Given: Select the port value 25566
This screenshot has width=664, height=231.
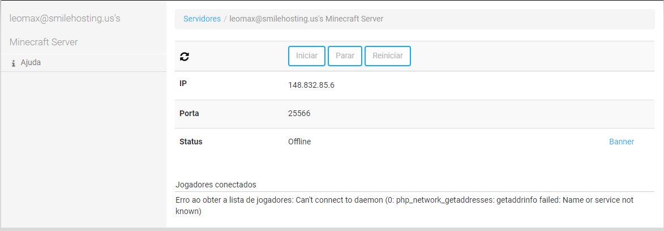Looking at the screenshot, I should (299, 114).
